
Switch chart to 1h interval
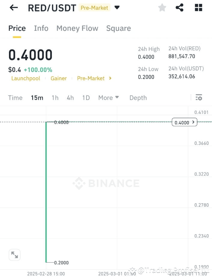pos(55,97)
